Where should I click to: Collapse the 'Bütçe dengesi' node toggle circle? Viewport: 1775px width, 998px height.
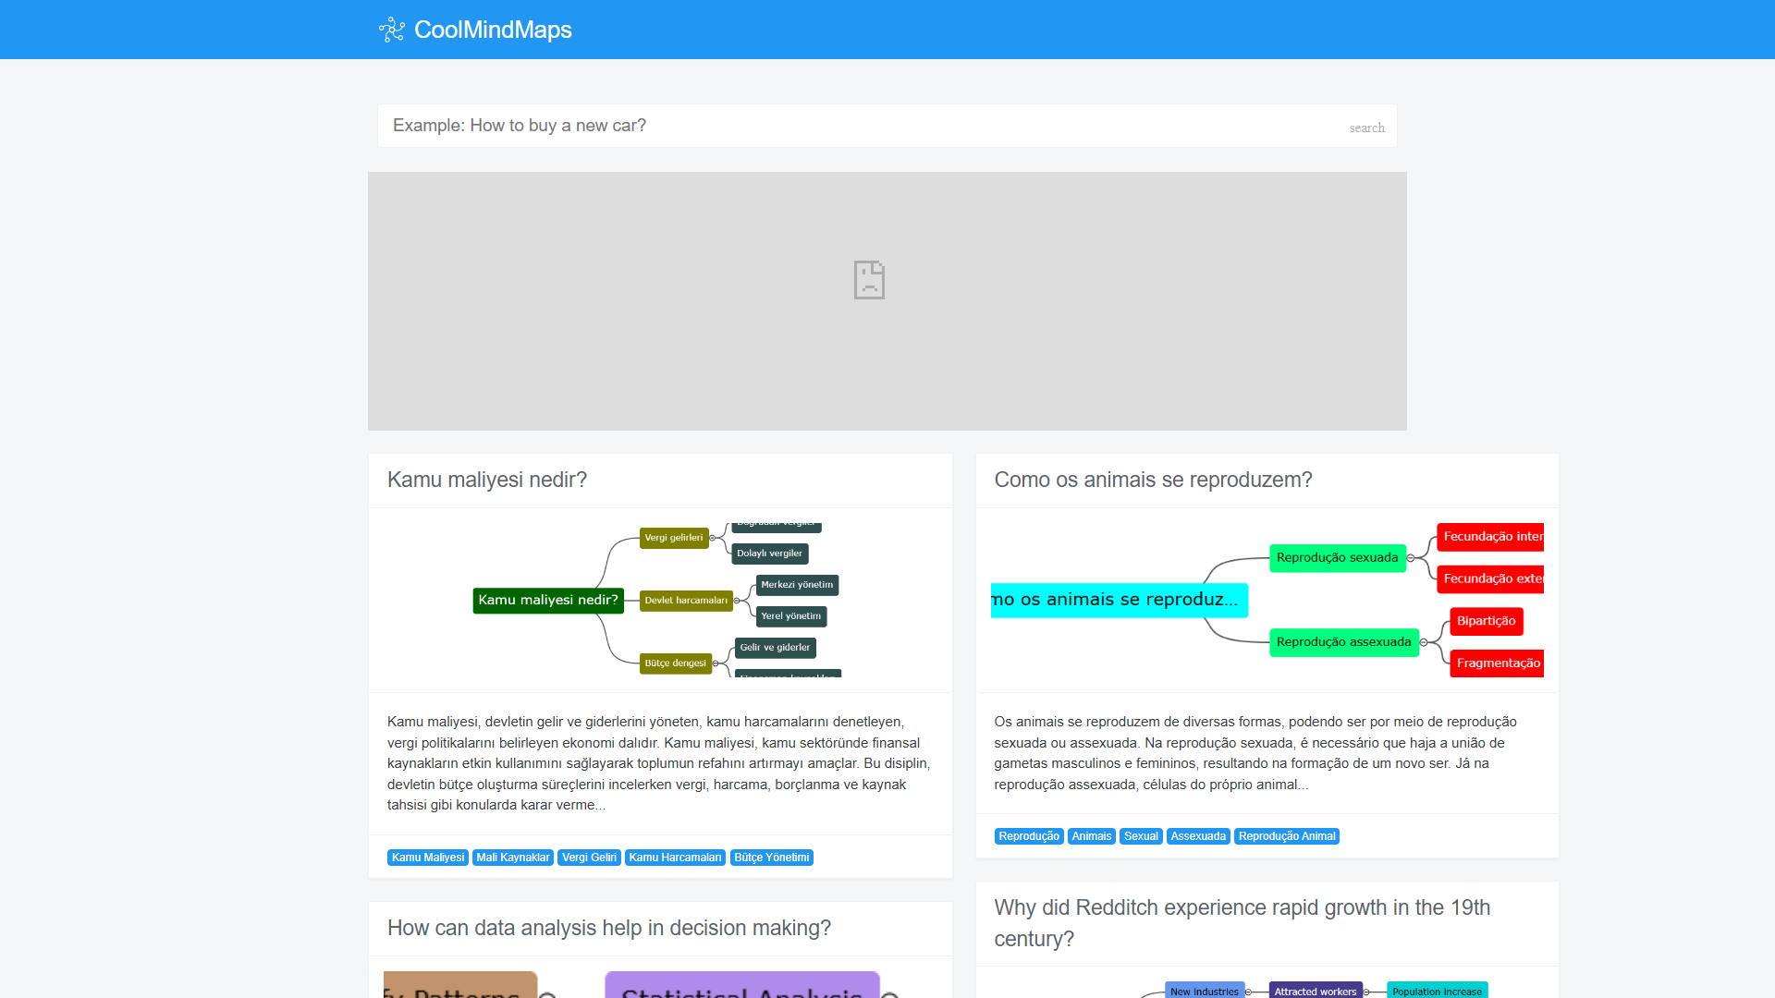(716, 663)
